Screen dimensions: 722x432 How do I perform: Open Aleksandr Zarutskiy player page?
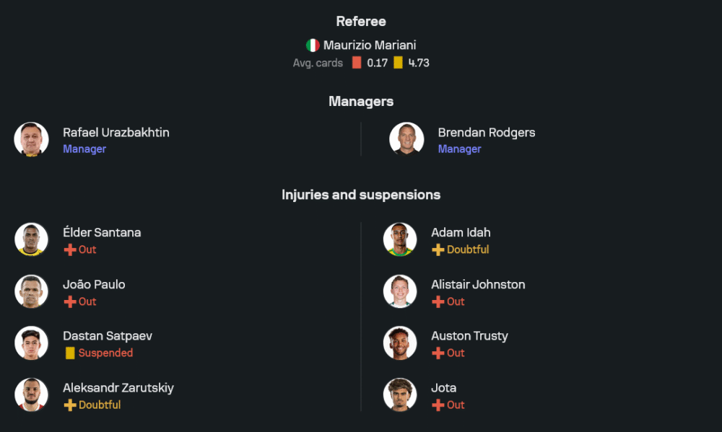(118, 388)
